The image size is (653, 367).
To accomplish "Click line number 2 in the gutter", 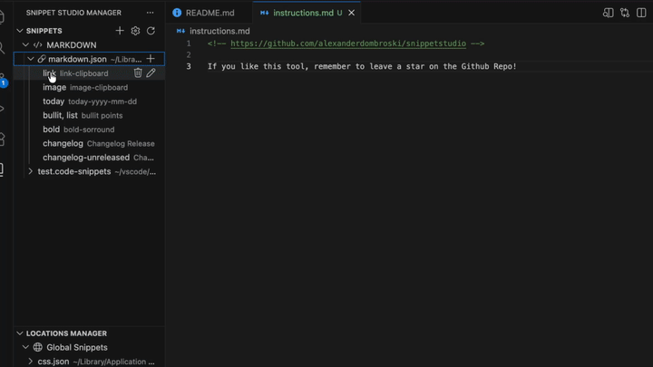I will pyautogui.click(x=189, y=55).
